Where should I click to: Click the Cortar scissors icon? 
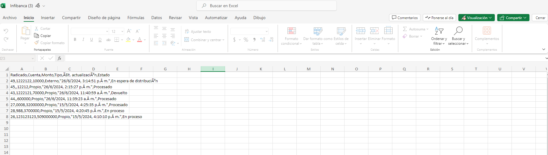[x=37, y=29]
